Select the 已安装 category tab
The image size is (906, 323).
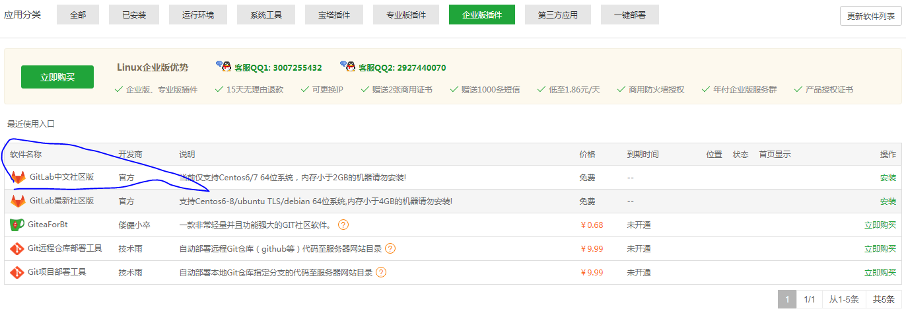pos(134,15)
